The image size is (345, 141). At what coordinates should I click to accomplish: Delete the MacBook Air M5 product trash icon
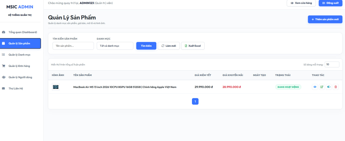336,87
